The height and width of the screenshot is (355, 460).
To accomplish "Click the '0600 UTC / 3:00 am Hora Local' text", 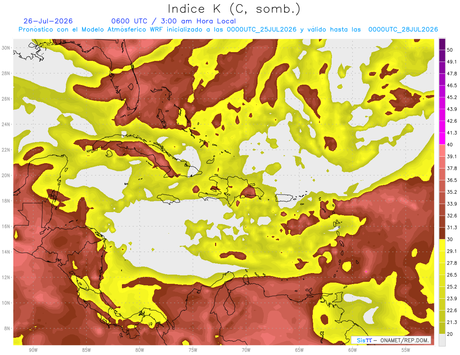I will click(173, 21).
